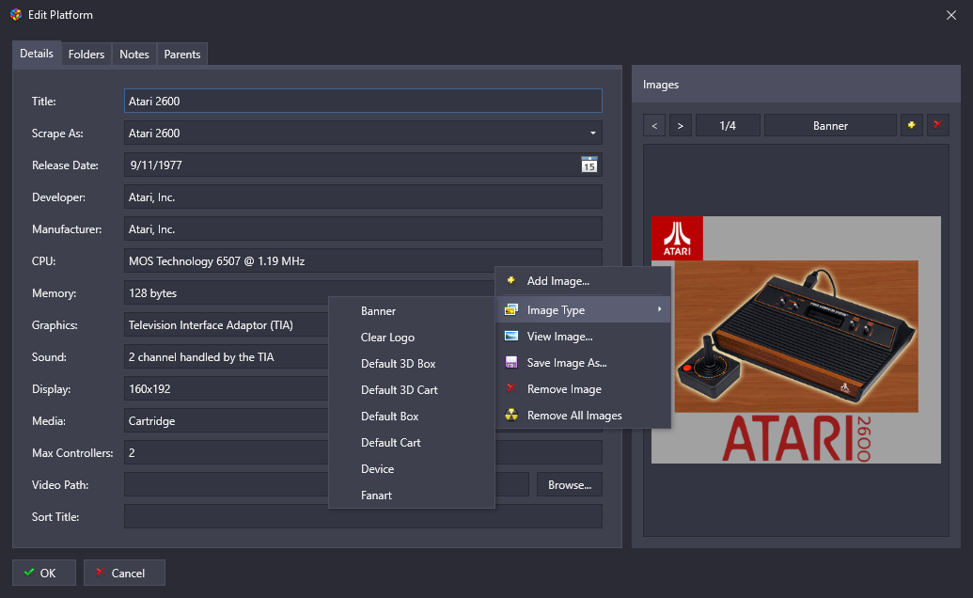The height and width of the screenshot is (598, 973).
Task: Click the red X remove image icon
Action: point(937,125)
